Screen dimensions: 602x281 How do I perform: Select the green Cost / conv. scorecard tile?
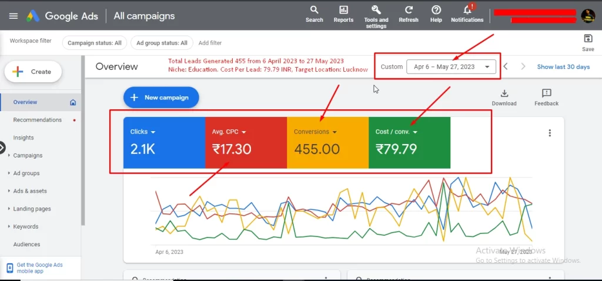(x=409, y=143)
